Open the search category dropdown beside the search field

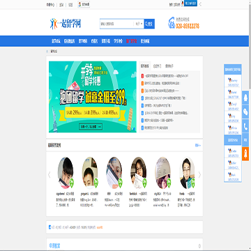(139, 24)
